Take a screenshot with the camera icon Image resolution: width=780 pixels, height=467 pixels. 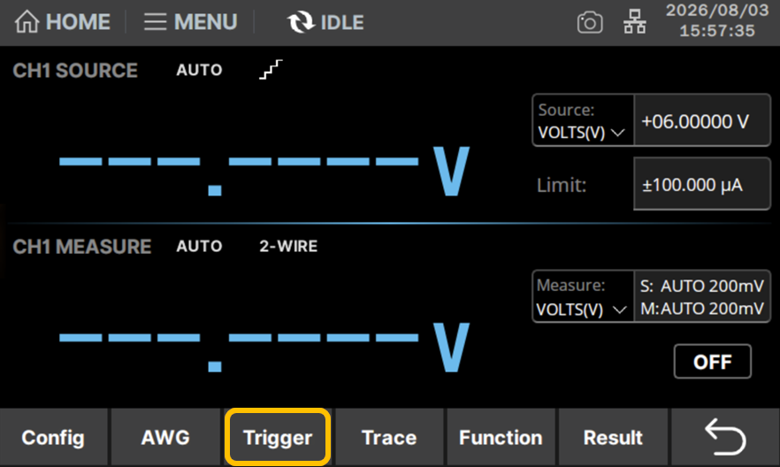[590, 23]
